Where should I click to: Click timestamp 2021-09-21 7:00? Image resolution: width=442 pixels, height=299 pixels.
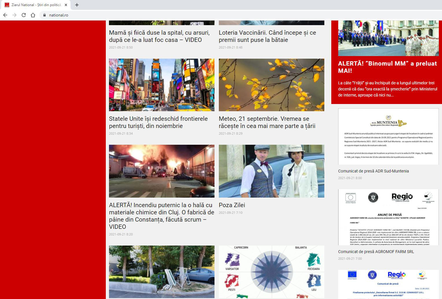tap(350, 259)
